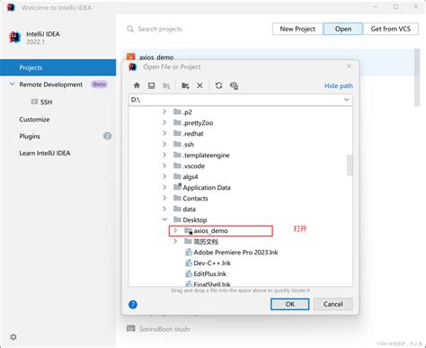The height and width of the screenshot is (348, 426).
Task: Click the Plugins update count badge
Action: coord(107,137)
